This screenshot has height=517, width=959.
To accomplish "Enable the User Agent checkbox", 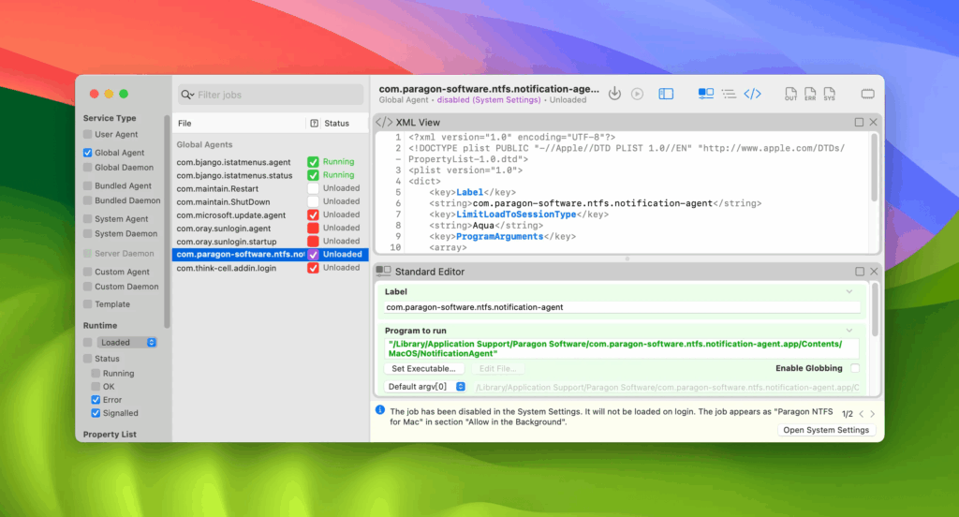I will 88,135.
